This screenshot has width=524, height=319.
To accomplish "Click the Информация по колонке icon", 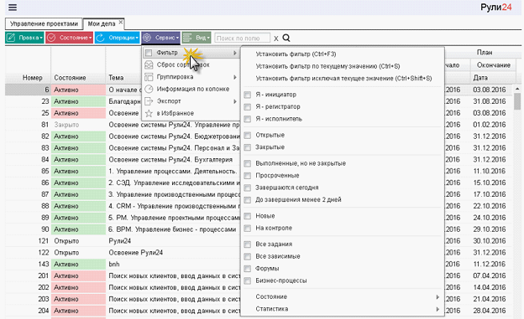I will coord(149,89).
